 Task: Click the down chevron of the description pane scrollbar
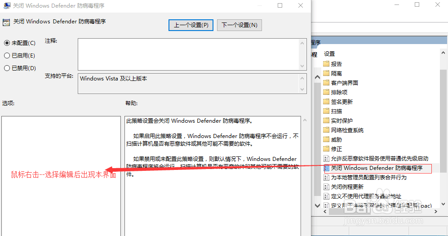(x=317, y=205)
